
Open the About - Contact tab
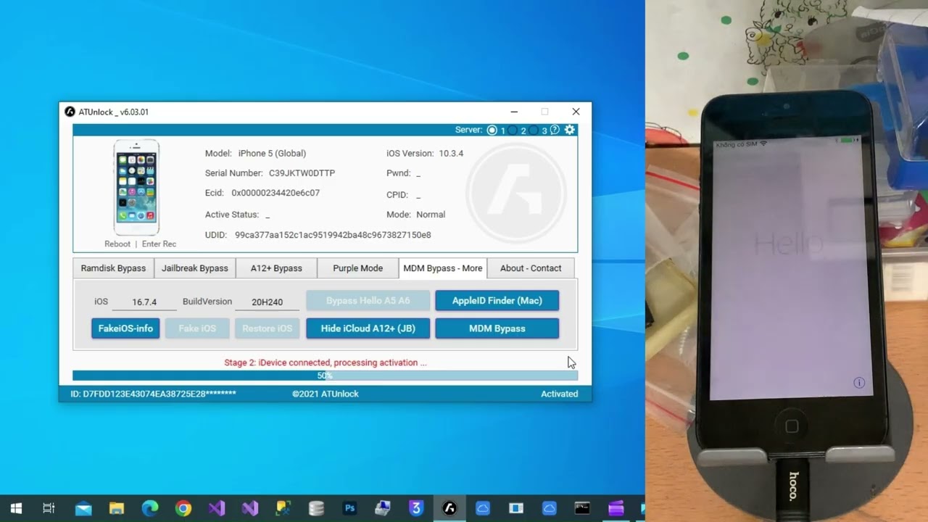531,268
